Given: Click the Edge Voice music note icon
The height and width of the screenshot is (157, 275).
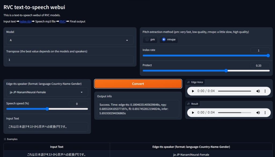Looking at the screenshot, I should [x=188, y=82].
